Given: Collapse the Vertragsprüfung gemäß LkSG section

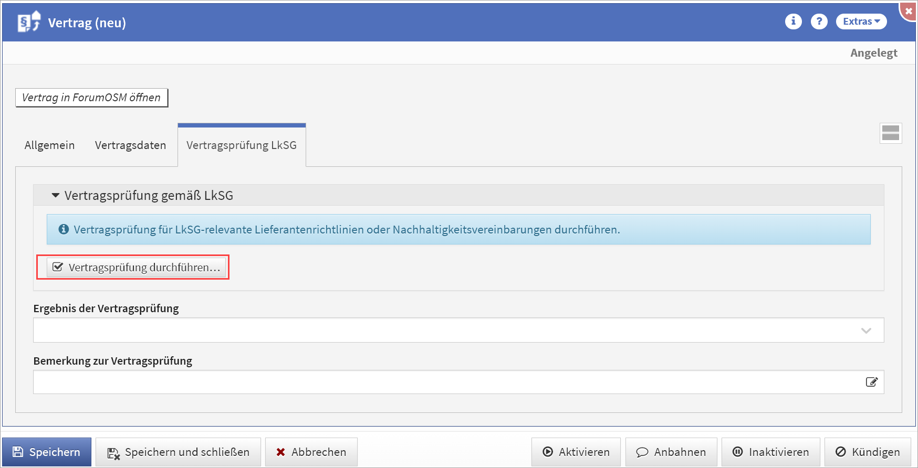Looking at the screenshot, I should point(55,196).
